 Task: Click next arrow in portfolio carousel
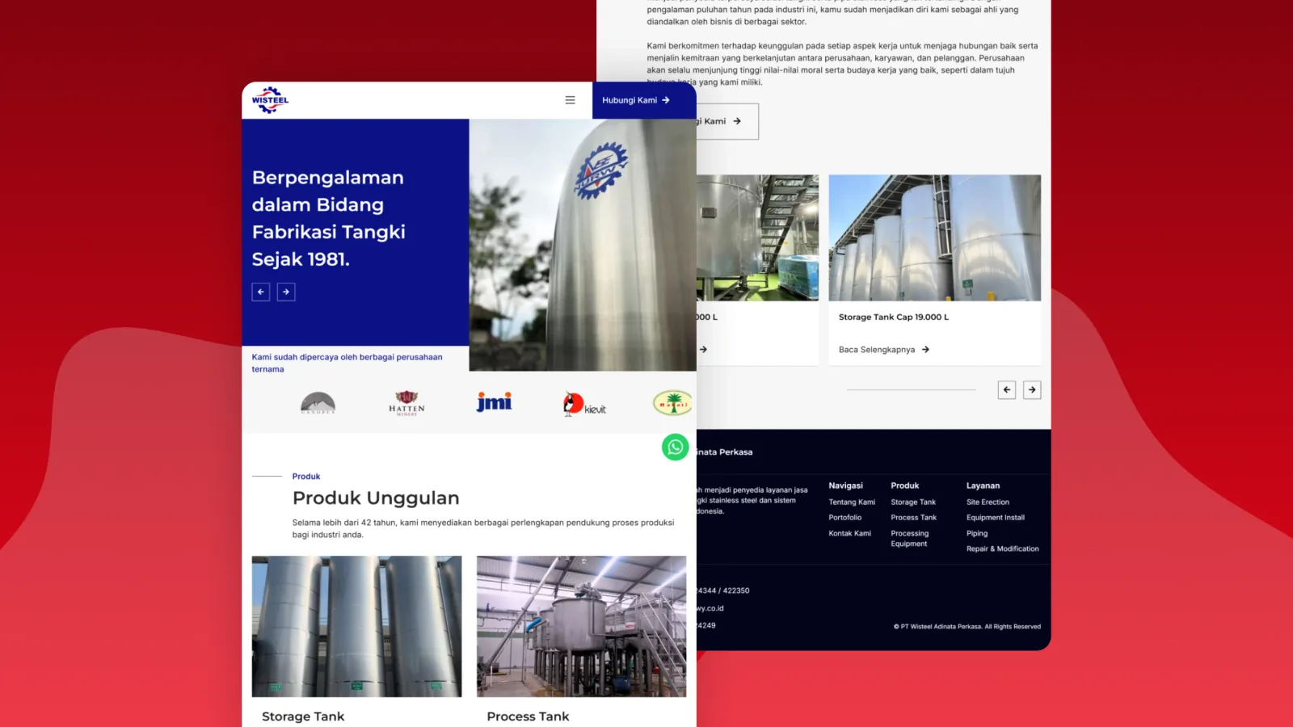1032,390
